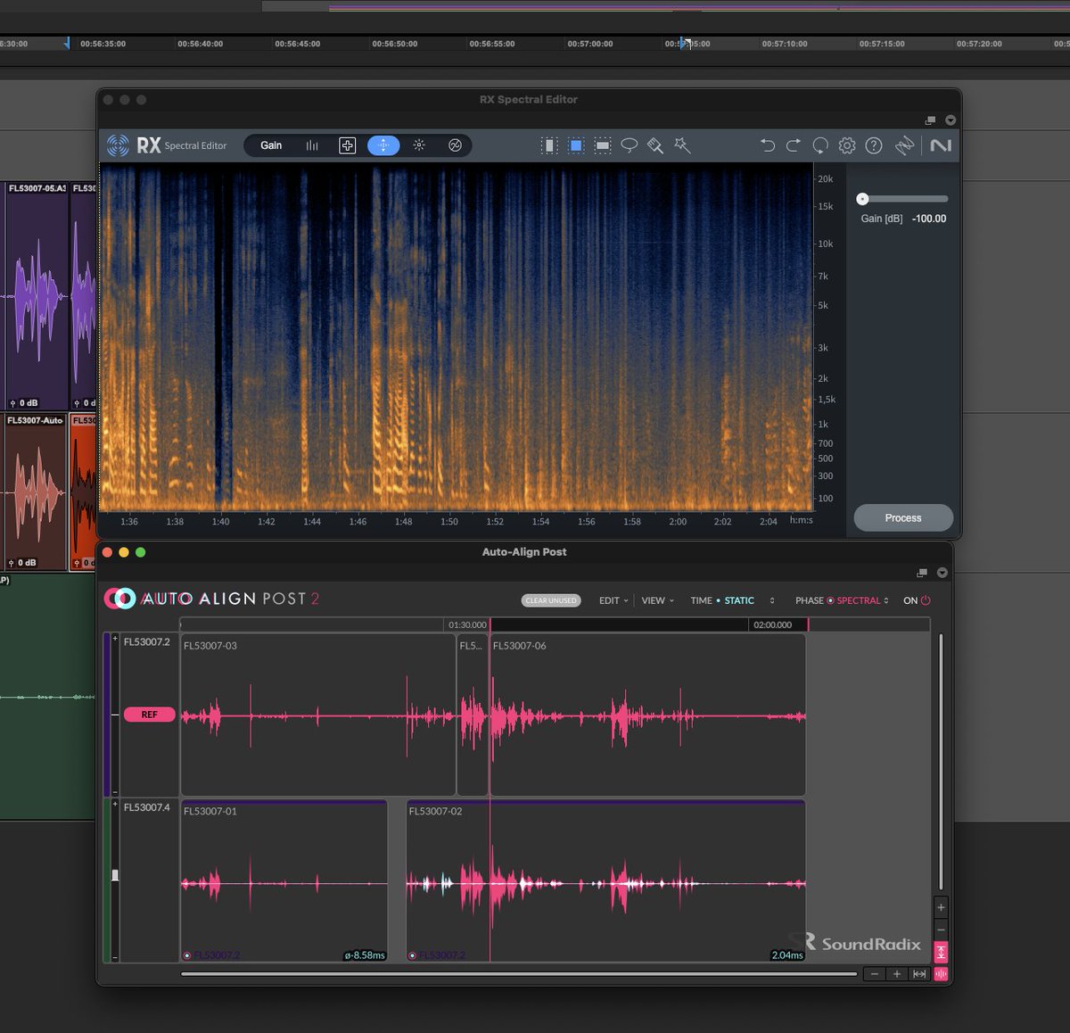This screenshot has width=1070, height=1033.
Task: Click Auto-Align vertical scrollbar
Action: [941, 760]
